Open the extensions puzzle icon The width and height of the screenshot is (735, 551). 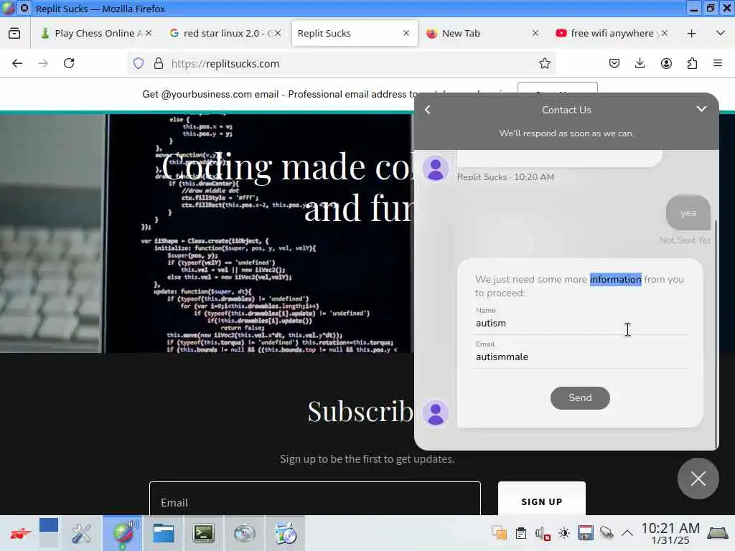(x=692, y=63)
